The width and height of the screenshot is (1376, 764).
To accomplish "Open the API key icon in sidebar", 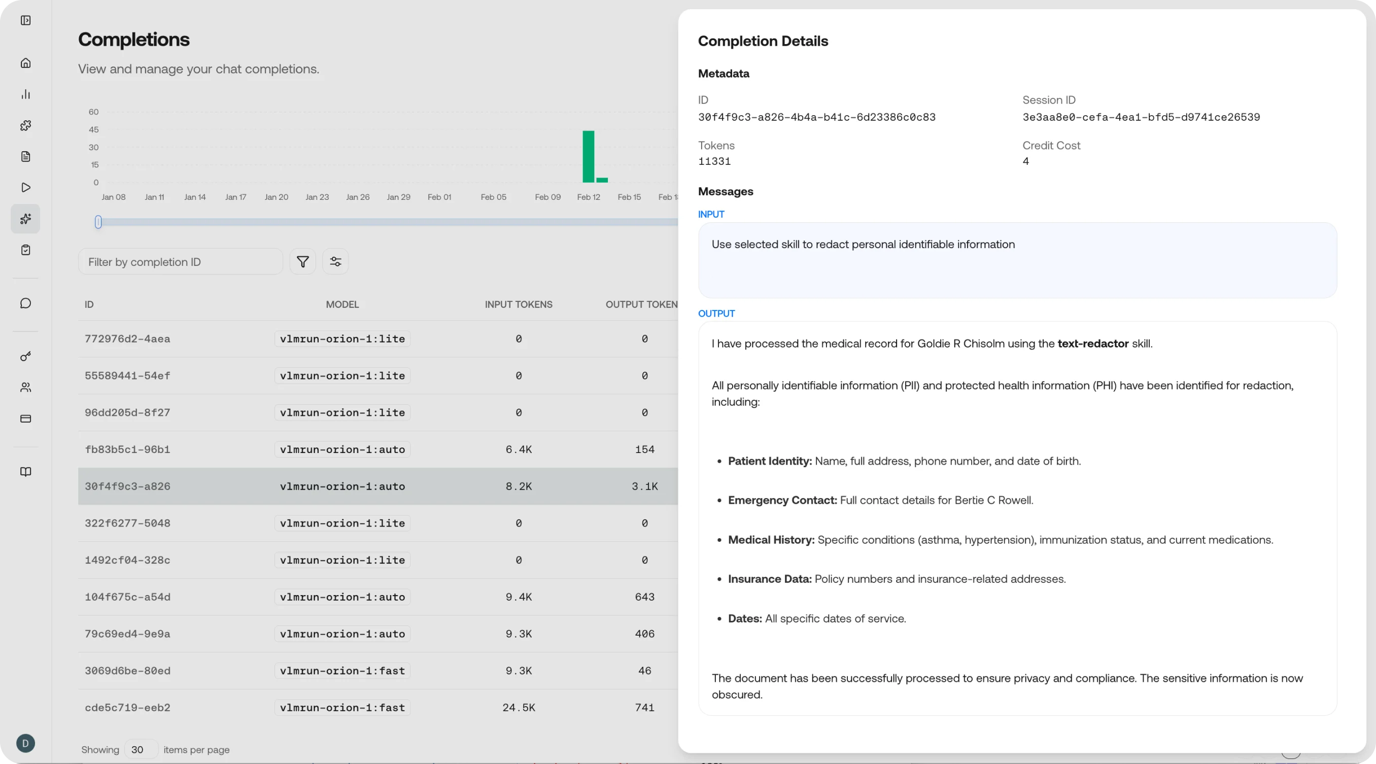I will click(26, 356).
